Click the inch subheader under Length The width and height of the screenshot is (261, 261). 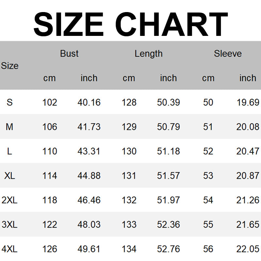click(168, 78)
